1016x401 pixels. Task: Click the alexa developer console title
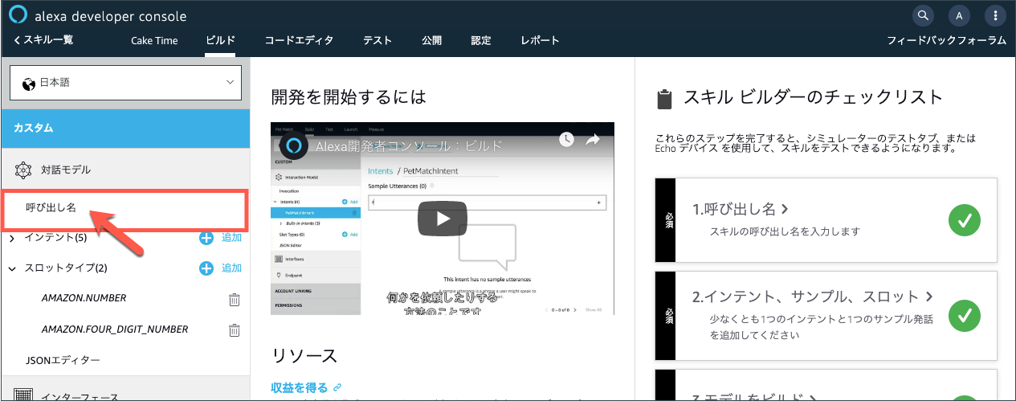[x=111, y=16]
